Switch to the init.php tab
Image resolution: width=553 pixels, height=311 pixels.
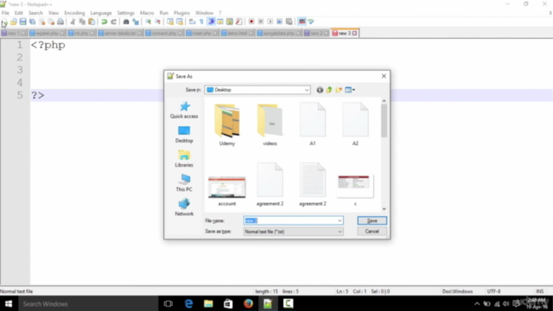(80, 33)
